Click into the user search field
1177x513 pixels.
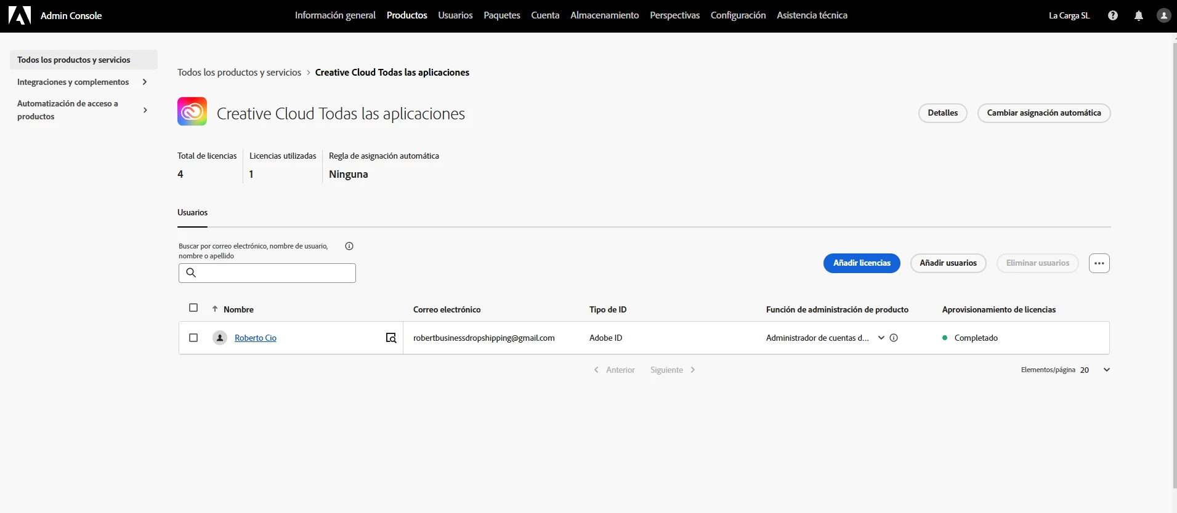click(x=267, y=273)
